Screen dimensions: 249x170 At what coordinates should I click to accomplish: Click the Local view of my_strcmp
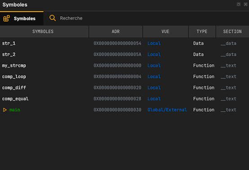coord(154,66)
